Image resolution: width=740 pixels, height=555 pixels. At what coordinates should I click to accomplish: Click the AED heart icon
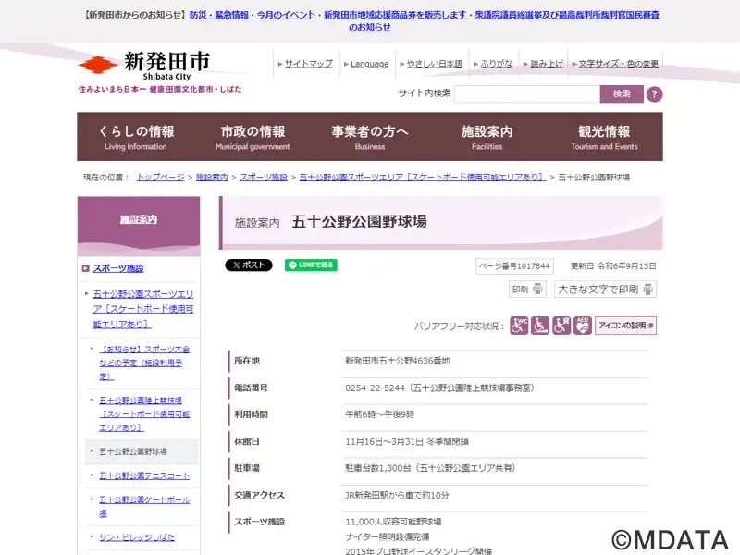(x=582, y=326)
